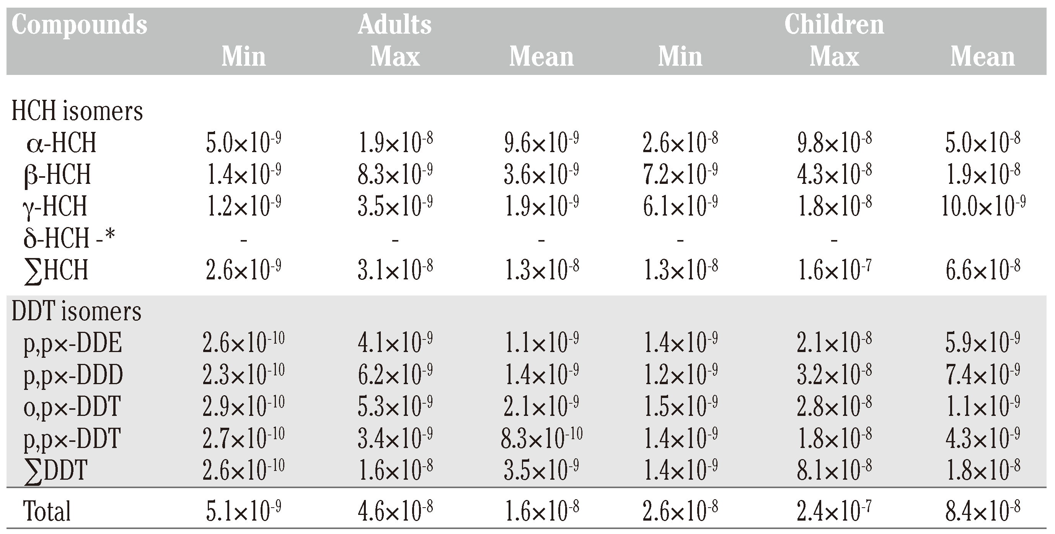Image resolution: width=1055 pixels, height=534 pixels.
Task: Click p,p×-DDT Adults Mean value 8.3×10-10
Action: click(x=541, y=439)
